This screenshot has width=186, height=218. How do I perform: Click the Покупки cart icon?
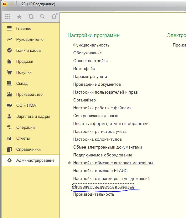tap(9, 72)
